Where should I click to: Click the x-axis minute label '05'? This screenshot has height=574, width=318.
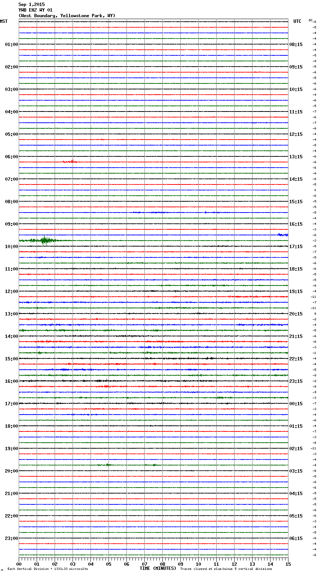click(108, 564)
